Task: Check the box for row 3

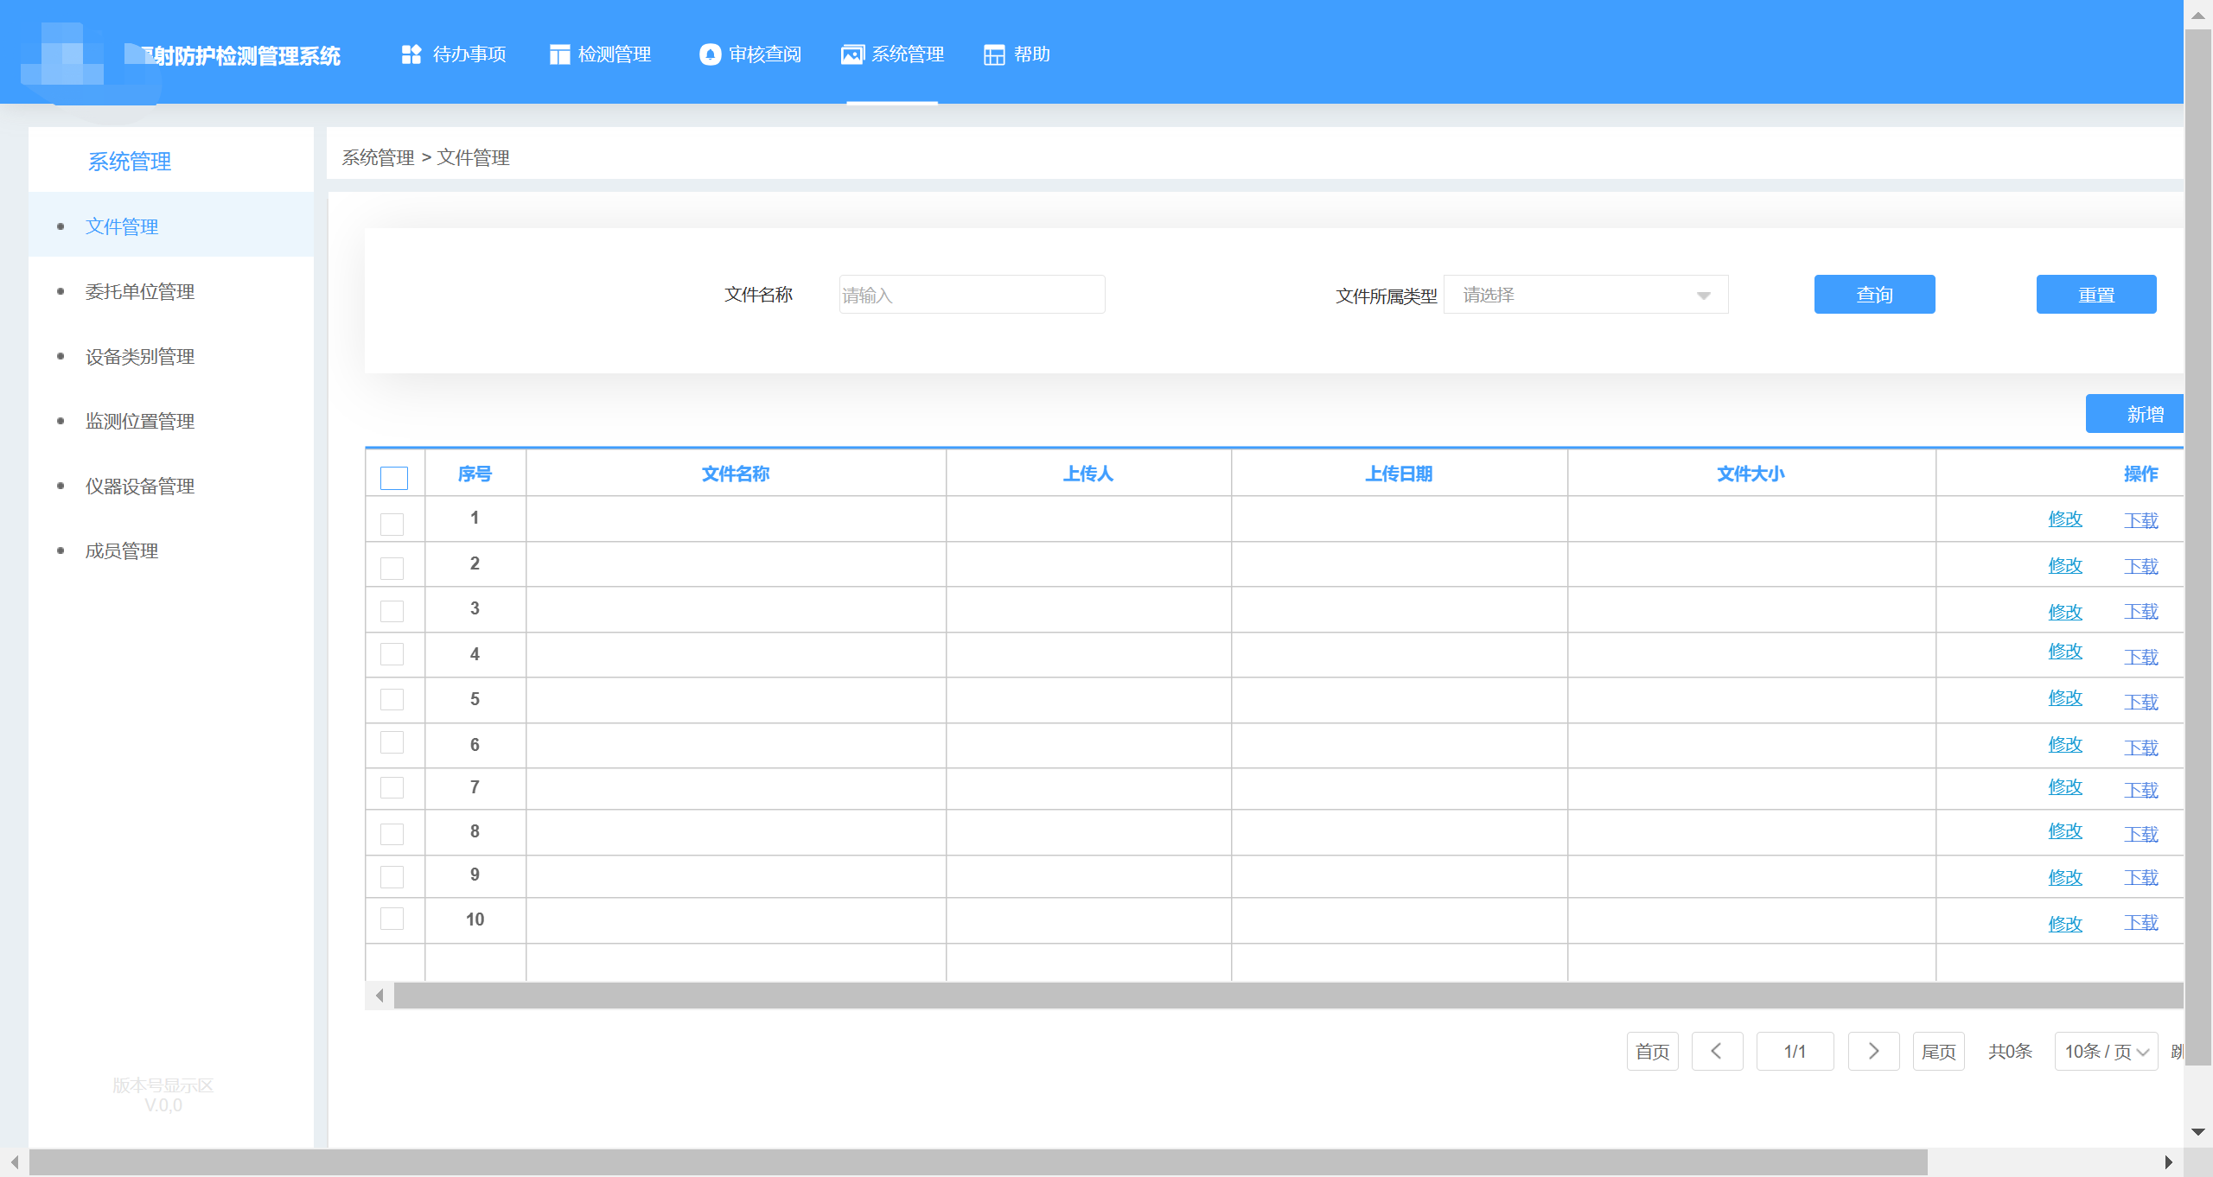Action: tap(392, 611)
